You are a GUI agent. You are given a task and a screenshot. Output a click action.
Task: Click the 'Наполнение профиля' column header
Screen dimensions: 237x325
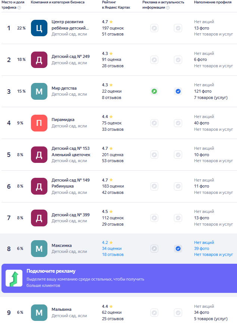(x=213, y=2)
